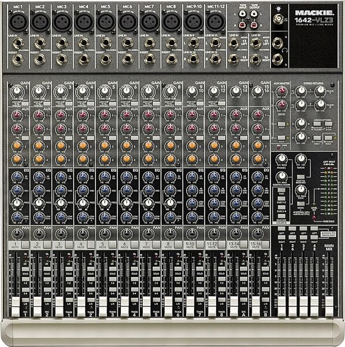Click the channel 15-16 GAIN knob
This screenshot has height=347, width=345.
point(257,91)
